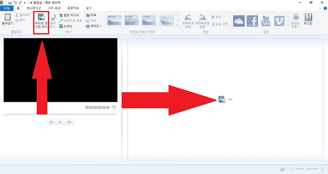
Task: Click the thumbnail size icon in status bar
Action: [282, 169]
